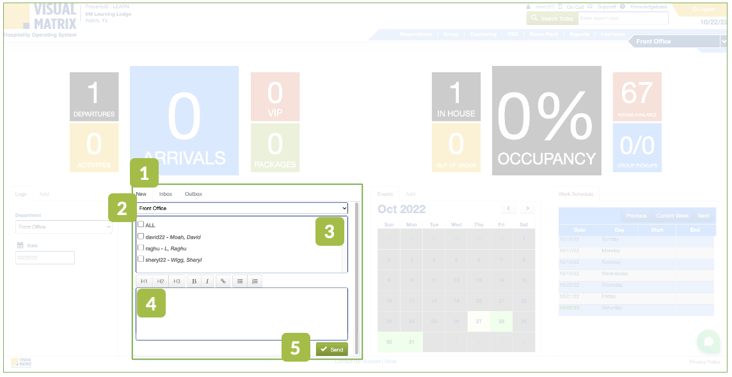The width and height of the screenshot is (732, 377).
Task: Apply H2 heading format in message editor
Action: (161, 281)
